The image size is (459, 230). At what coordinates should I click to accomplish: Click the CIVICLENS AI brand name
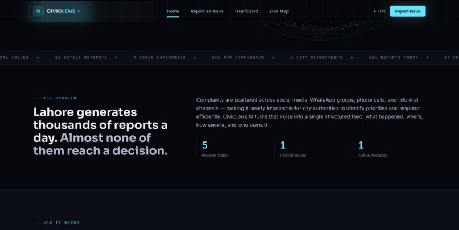tap(64, 11)
